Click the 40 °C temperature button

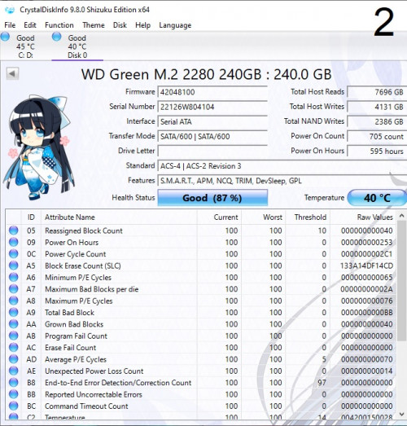[377, 198]
